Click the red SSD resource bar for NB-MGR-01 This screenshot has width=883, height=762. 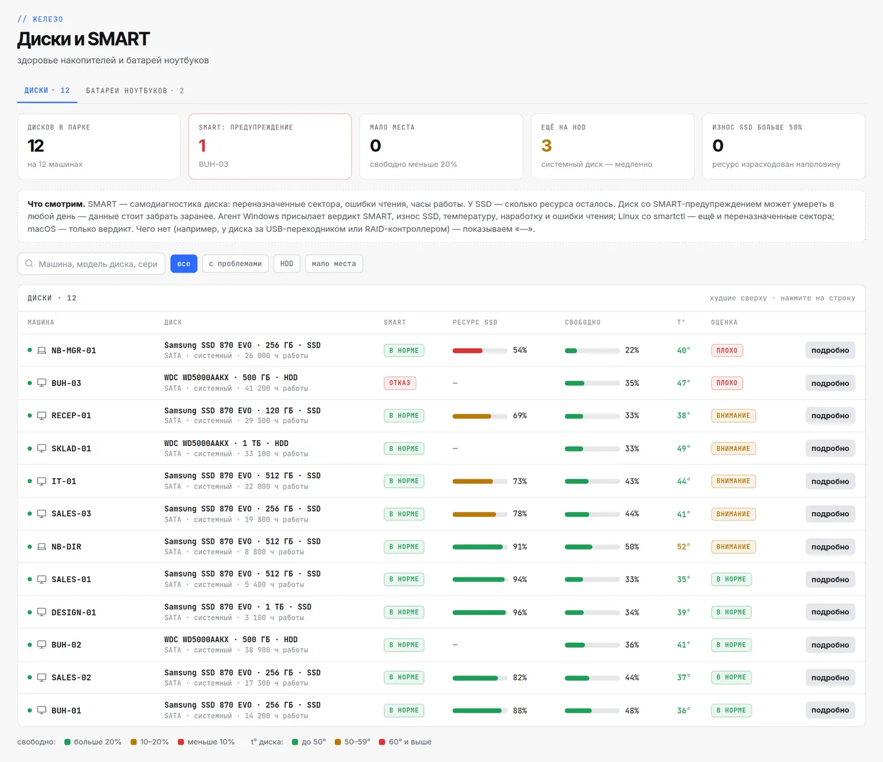[480, 351]
